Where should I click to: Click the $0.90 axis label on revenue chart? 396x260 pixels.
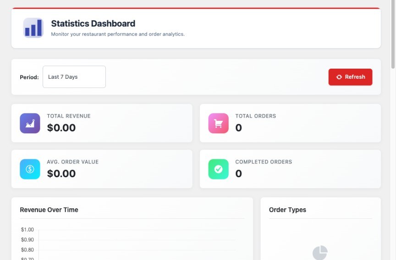(27, 240)
